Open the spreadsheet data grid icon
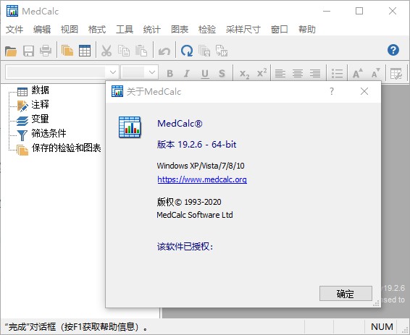410x335 pixels. pos(85,51)
